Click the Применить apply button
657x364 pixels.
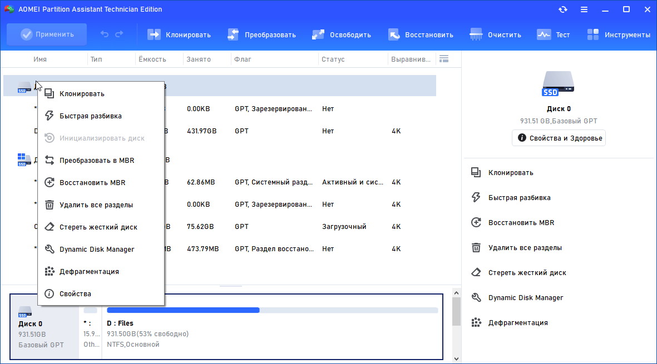point(47,34)
